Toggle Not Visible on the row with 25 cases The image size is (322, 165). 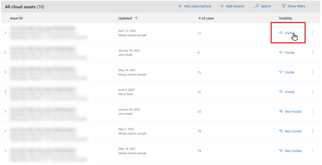[x=290, y=112]
